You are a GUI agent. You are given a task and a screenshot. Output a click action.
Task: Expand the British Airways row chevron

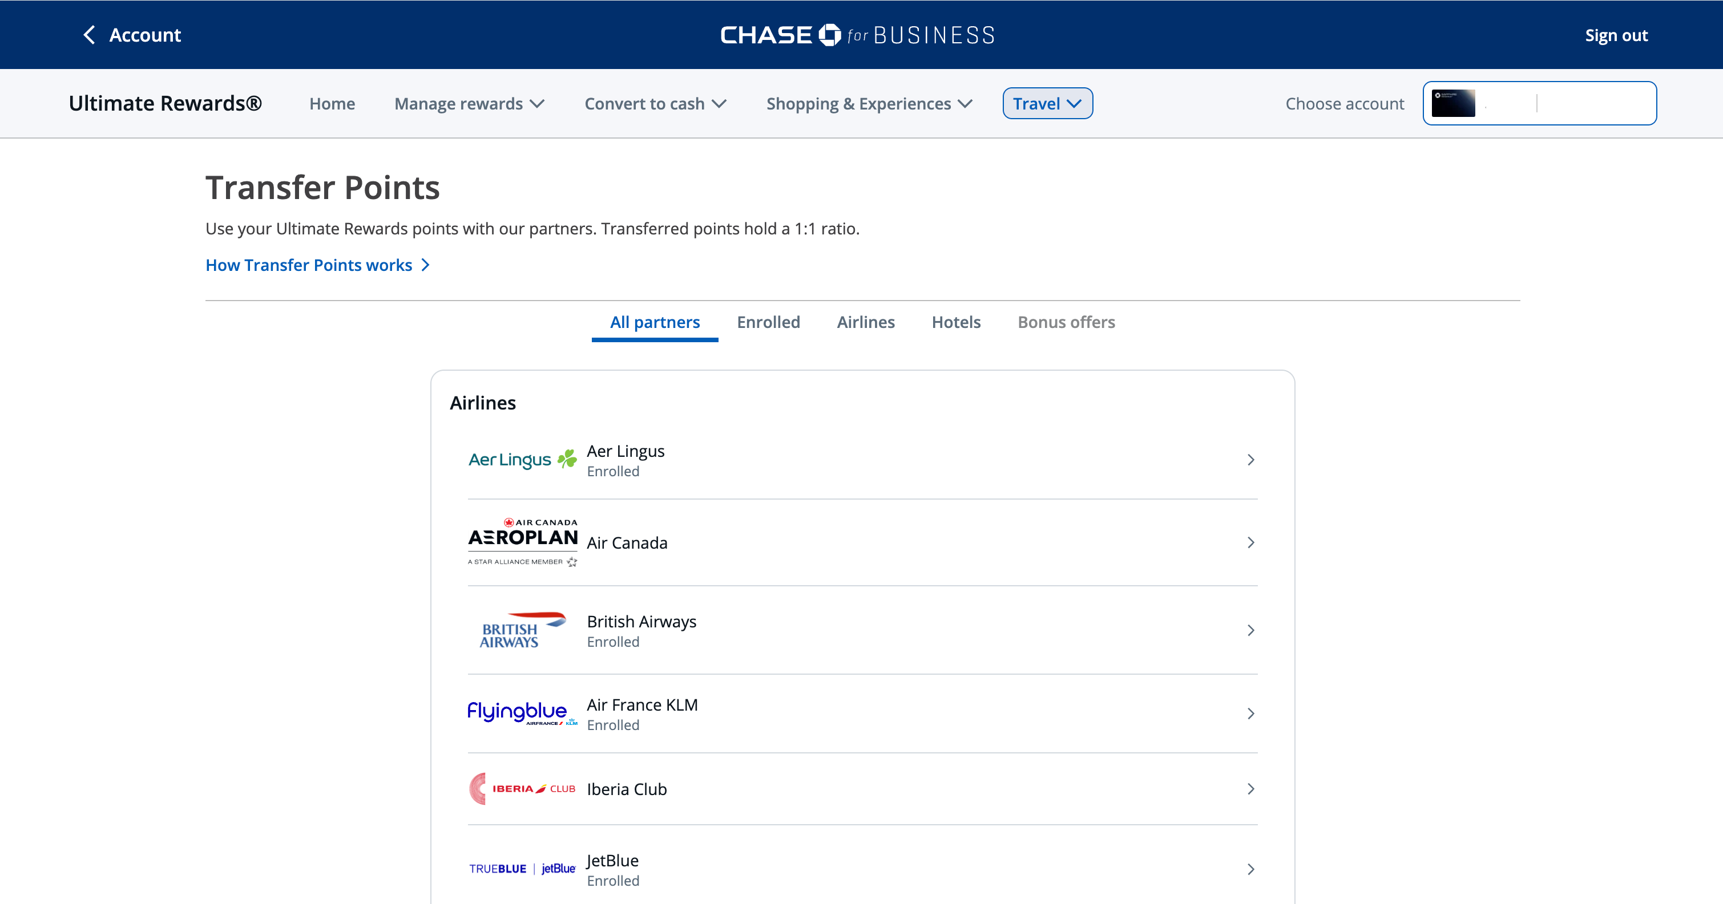tap(1250, 630)
